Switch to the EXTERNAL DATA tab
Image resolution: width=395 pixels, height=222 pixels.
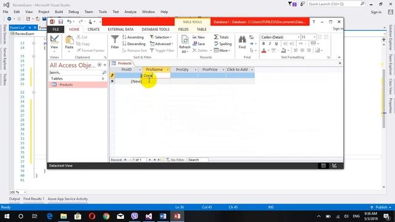121,30
